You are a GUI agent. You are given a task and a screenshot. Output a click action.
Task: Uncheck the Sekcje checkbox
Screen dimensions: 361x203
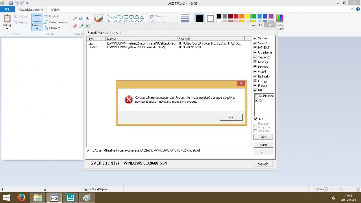coord(255,43)
